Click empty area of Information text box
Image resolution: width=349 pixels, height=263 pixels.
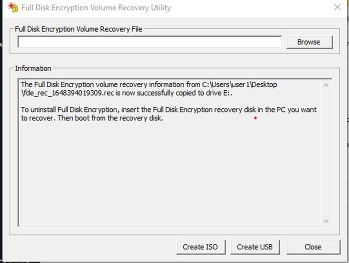[x=169, y=173]
